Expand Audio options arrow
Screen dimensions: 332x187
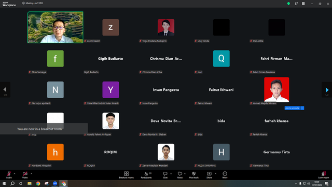point(15,173)
